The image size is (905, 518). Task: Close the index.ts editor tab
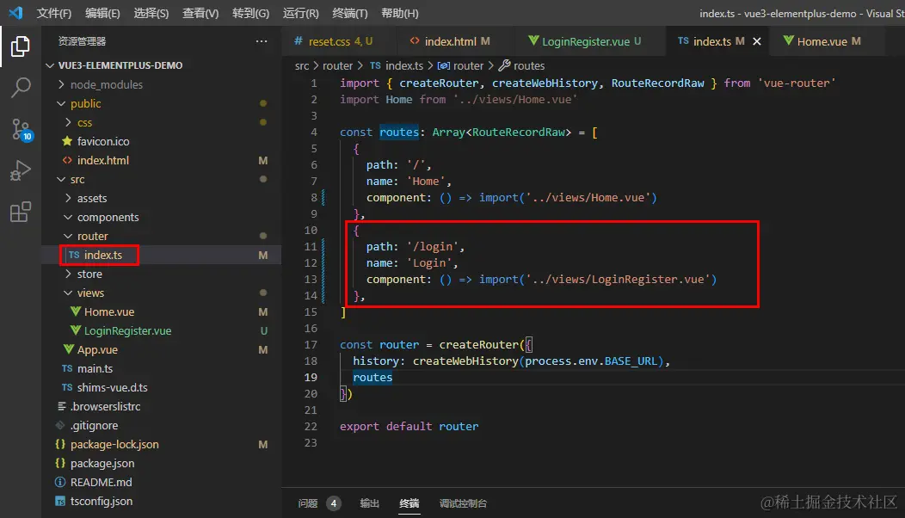757,41
